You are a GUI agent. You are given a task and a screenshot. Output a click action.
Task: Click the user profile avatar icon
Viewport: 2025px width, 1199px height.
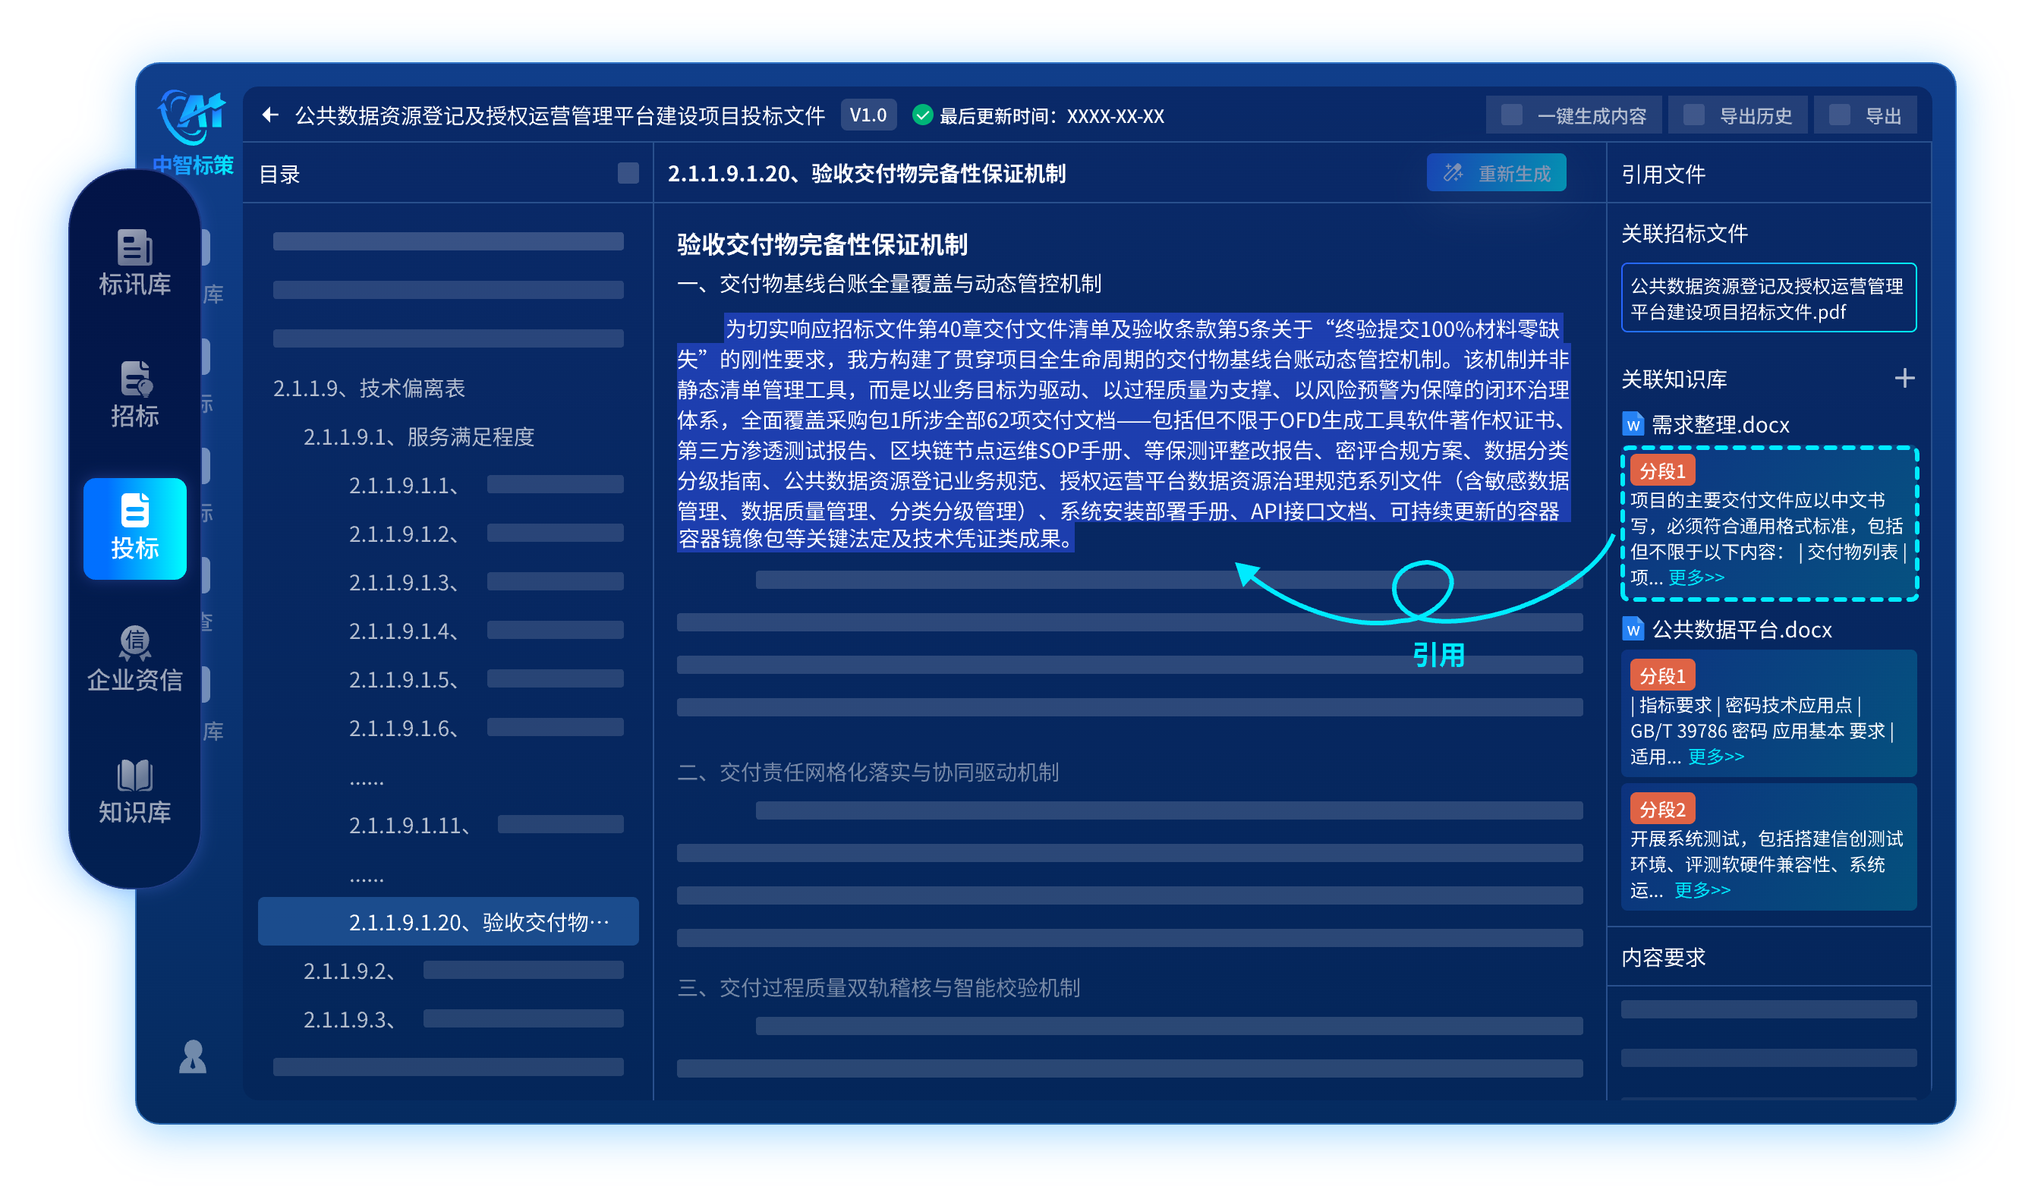(x=192, y=1057)
